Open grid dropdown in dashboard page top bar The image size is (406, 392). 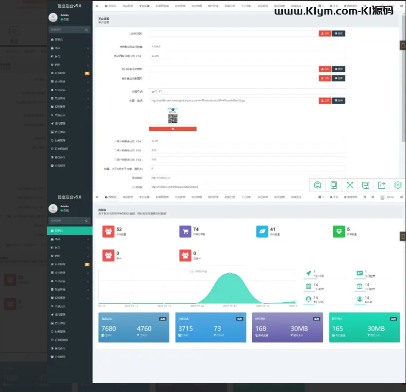pos(321,197)
